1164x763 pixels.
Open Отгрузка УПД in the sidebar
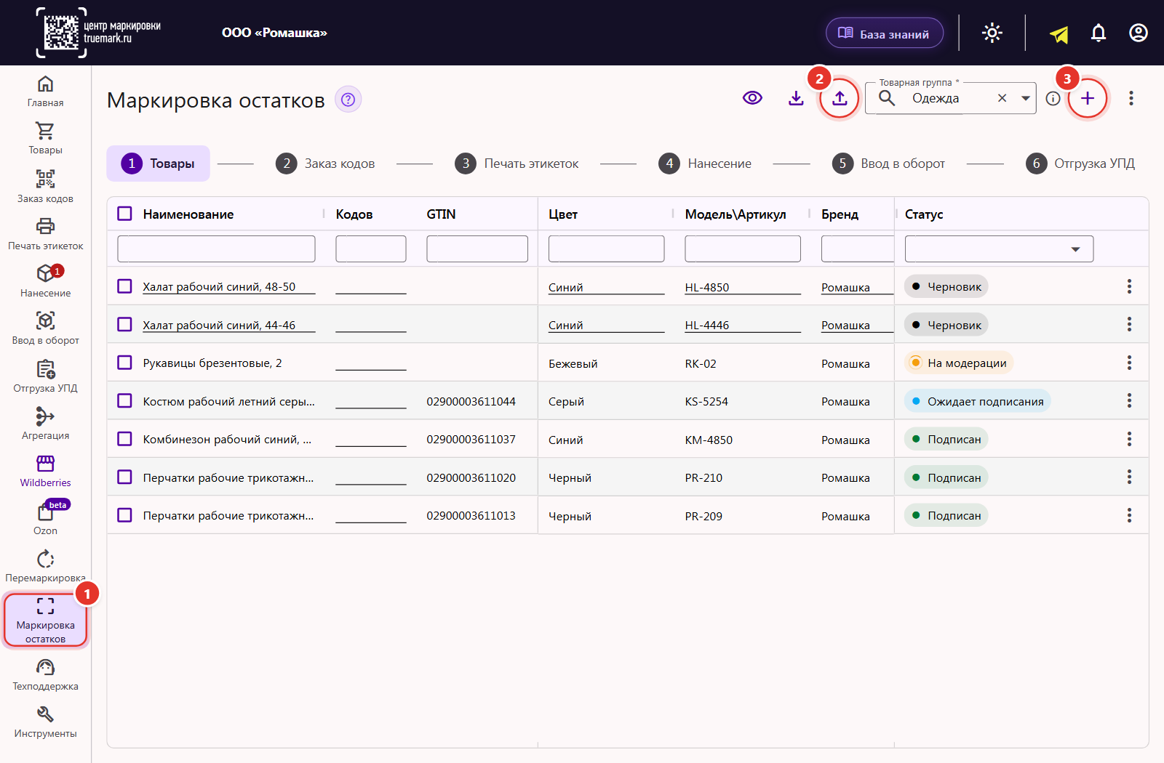coord(45,376)
